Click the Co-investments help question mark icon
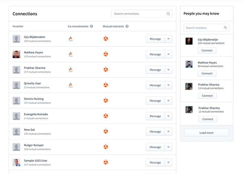 pyautogui.click(x=91, y=26)
